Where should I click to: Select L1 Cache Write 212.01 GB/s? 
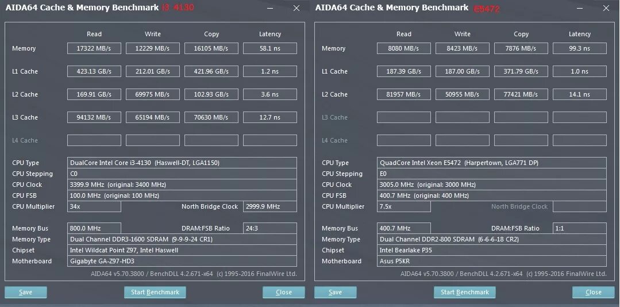pos(153,71)
